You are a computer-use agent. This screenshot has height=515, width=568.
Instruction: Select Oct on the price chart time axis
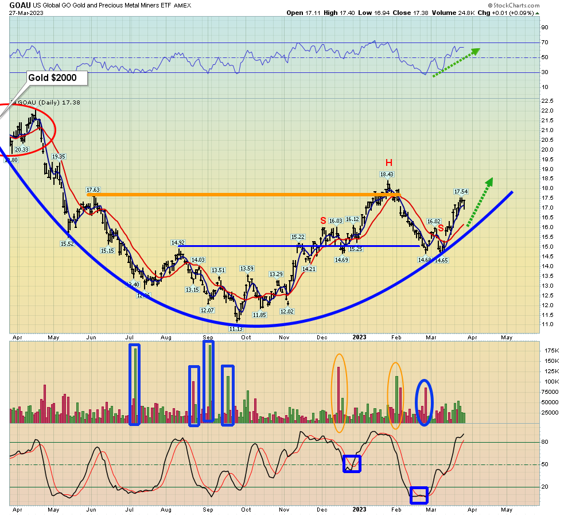246,338
